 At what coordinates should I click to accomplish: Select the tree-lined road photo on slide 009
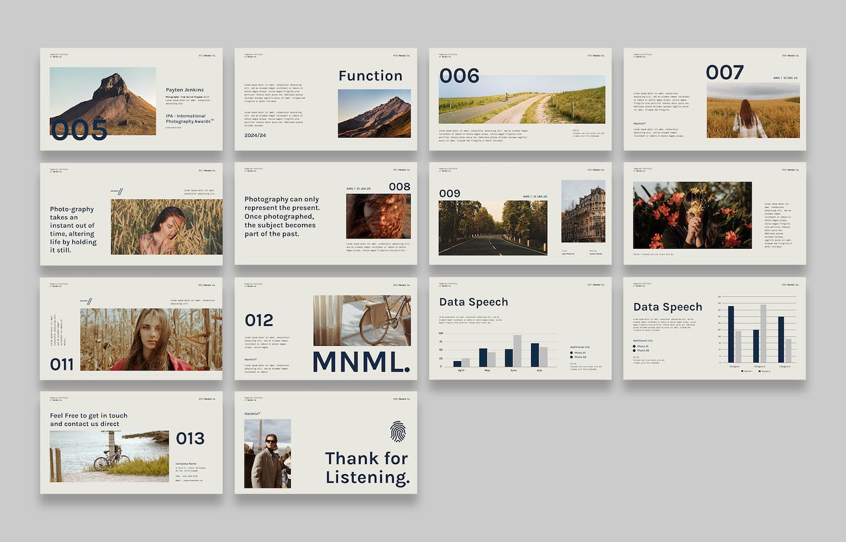[493, 227]
